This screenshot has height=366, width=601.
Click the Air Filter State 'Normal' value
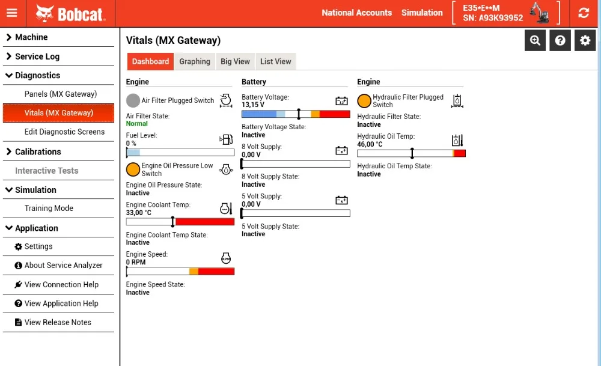137,123
